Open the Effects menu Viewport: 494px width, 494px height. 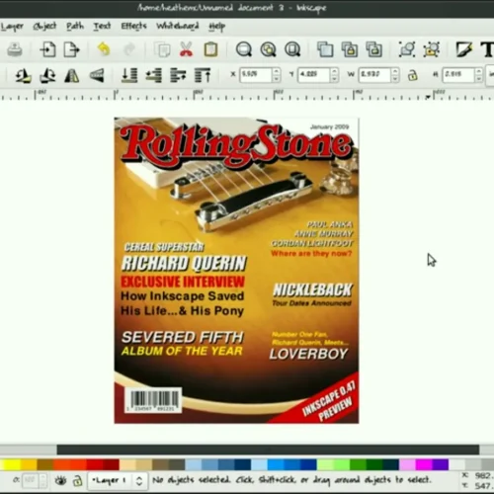pyautogui.click(x=133, y=27)
